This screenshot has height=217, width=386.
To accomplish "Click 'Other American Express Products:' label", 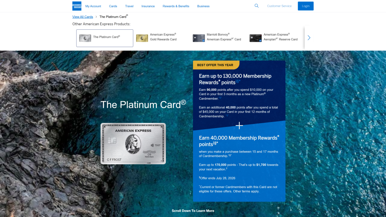I will click(x=101, y=24).
